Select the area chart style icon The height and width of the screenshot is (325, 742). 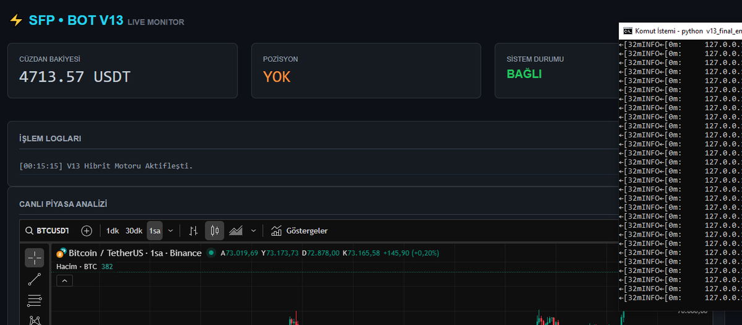pos(236,231)
